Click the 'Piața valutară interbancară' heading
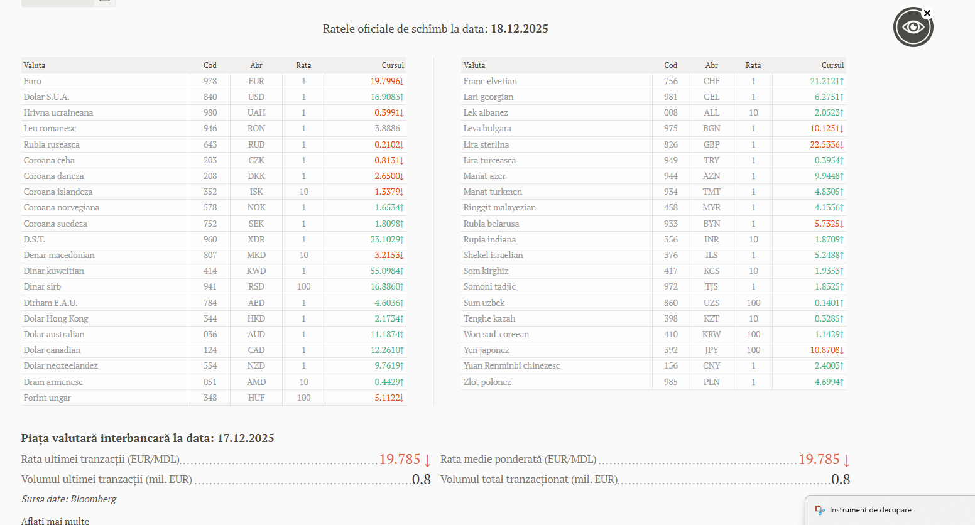This screenshot has height=525, width=975. 148,438
